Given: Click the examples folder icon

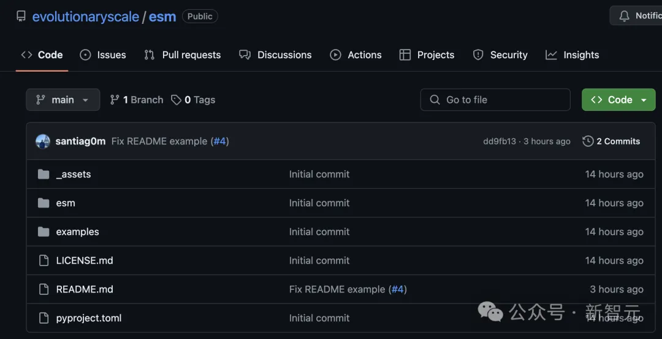Looking at the screenshot, I should point(44,231).
